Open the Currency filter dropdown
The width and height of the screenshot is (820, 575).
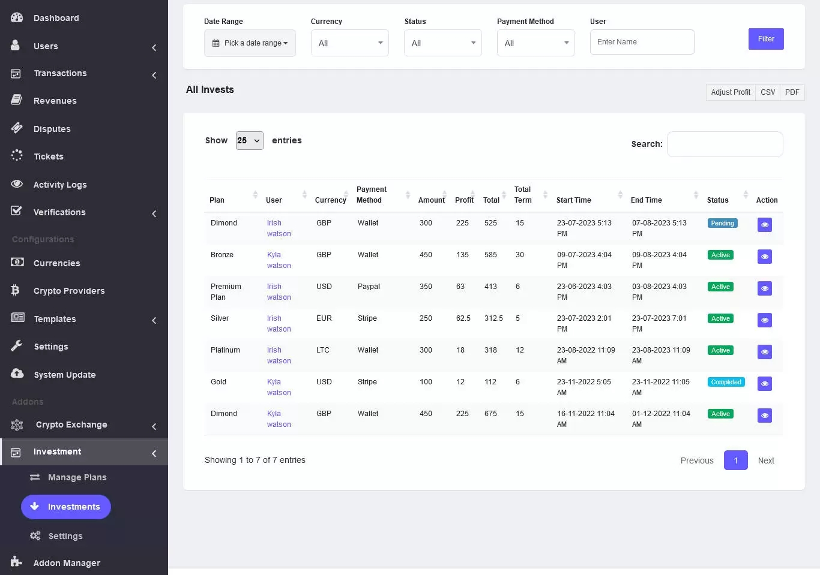click(349, 43)
